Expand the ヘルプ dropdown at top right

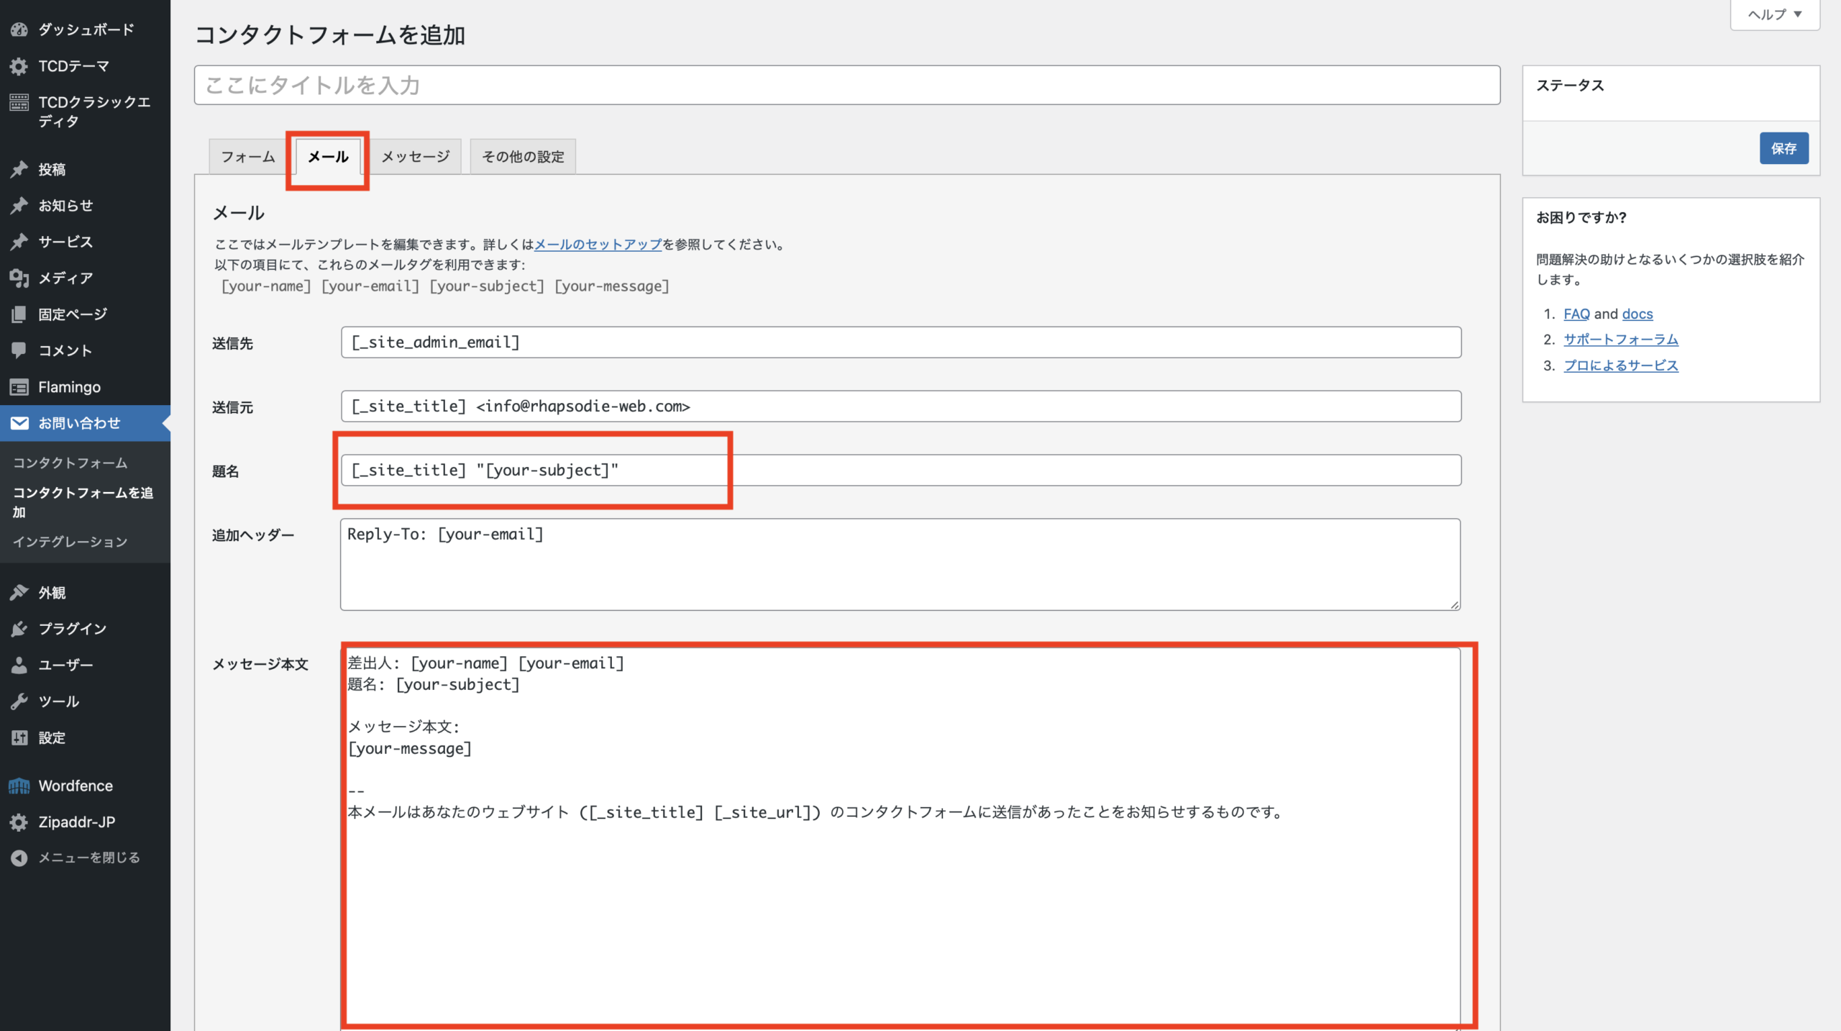(x=1774, y=14)
